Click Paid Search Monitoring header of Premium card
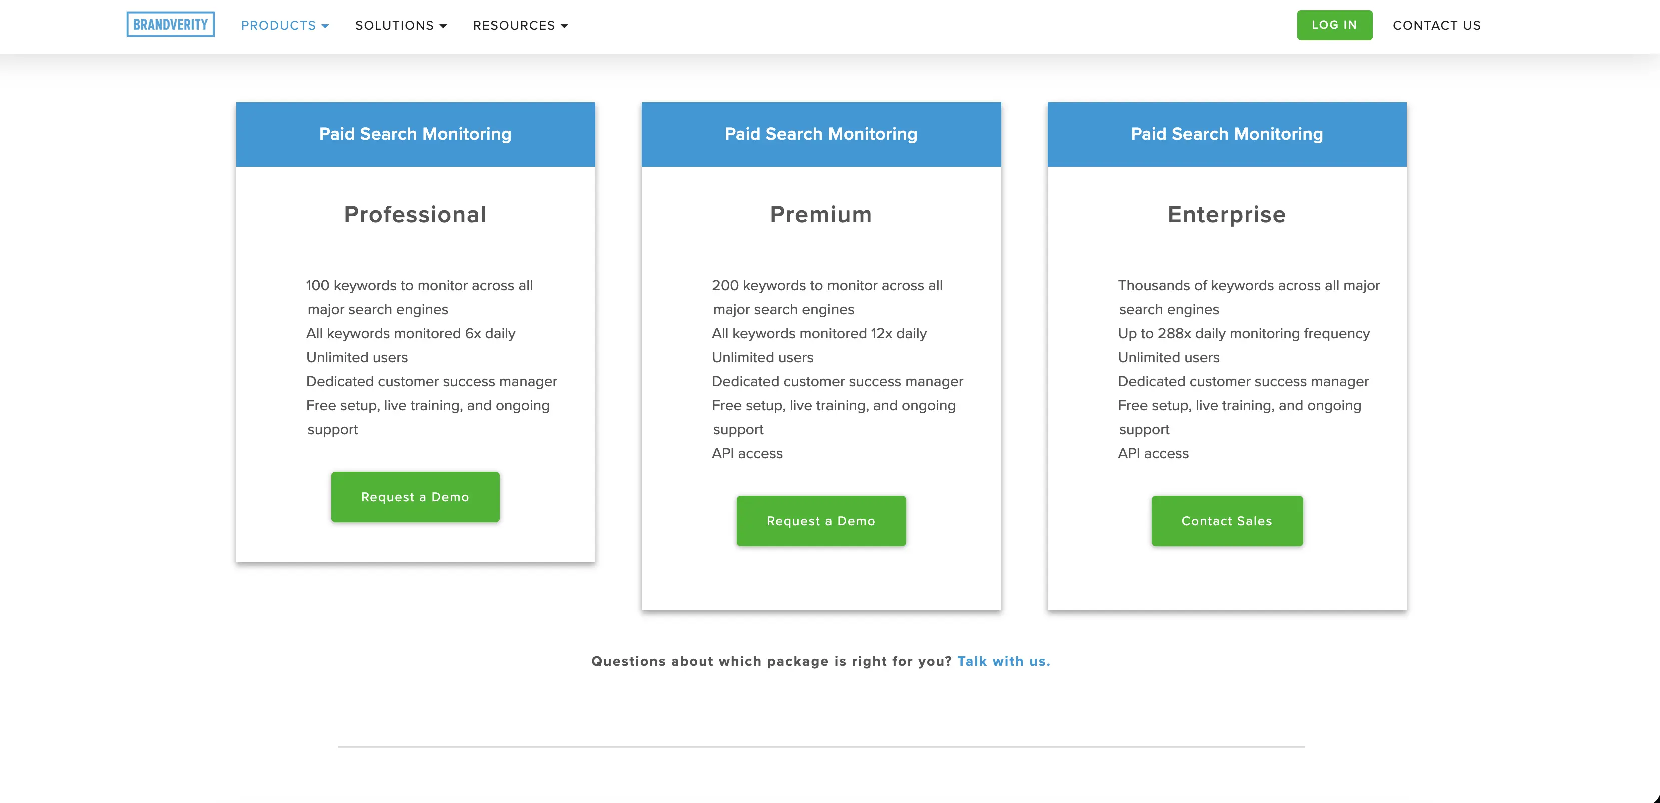This screenshot has height=803, width=1660. [x=821, y=134]
